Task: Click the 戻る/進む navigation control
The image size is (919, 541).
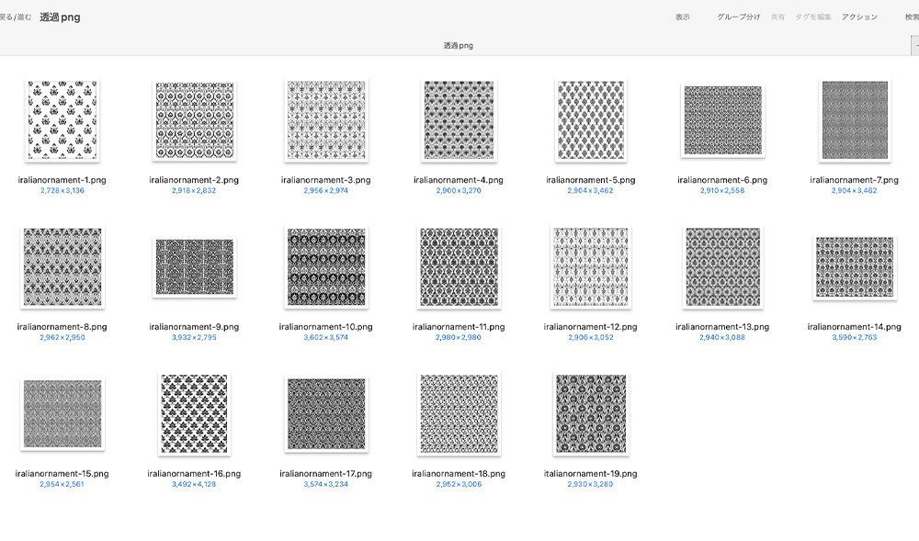Action: coord(16,17)
